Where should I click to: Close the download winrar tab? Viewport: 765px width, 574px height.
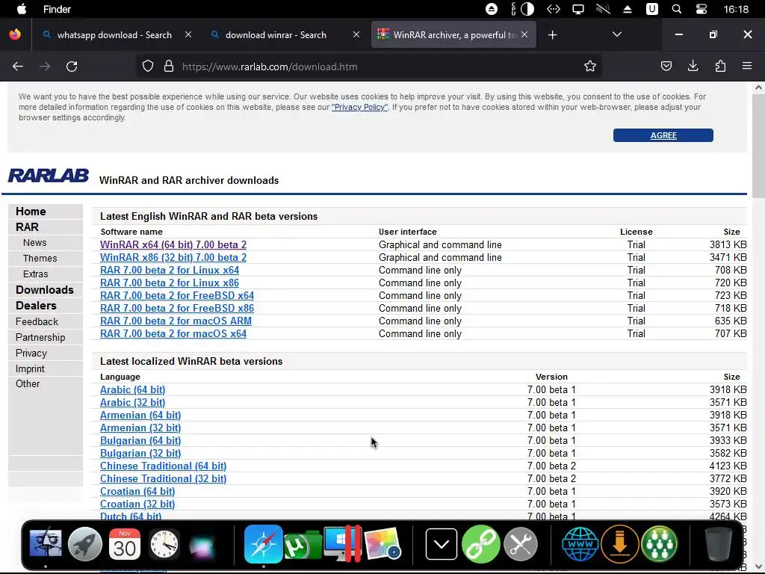pos(356,34)
